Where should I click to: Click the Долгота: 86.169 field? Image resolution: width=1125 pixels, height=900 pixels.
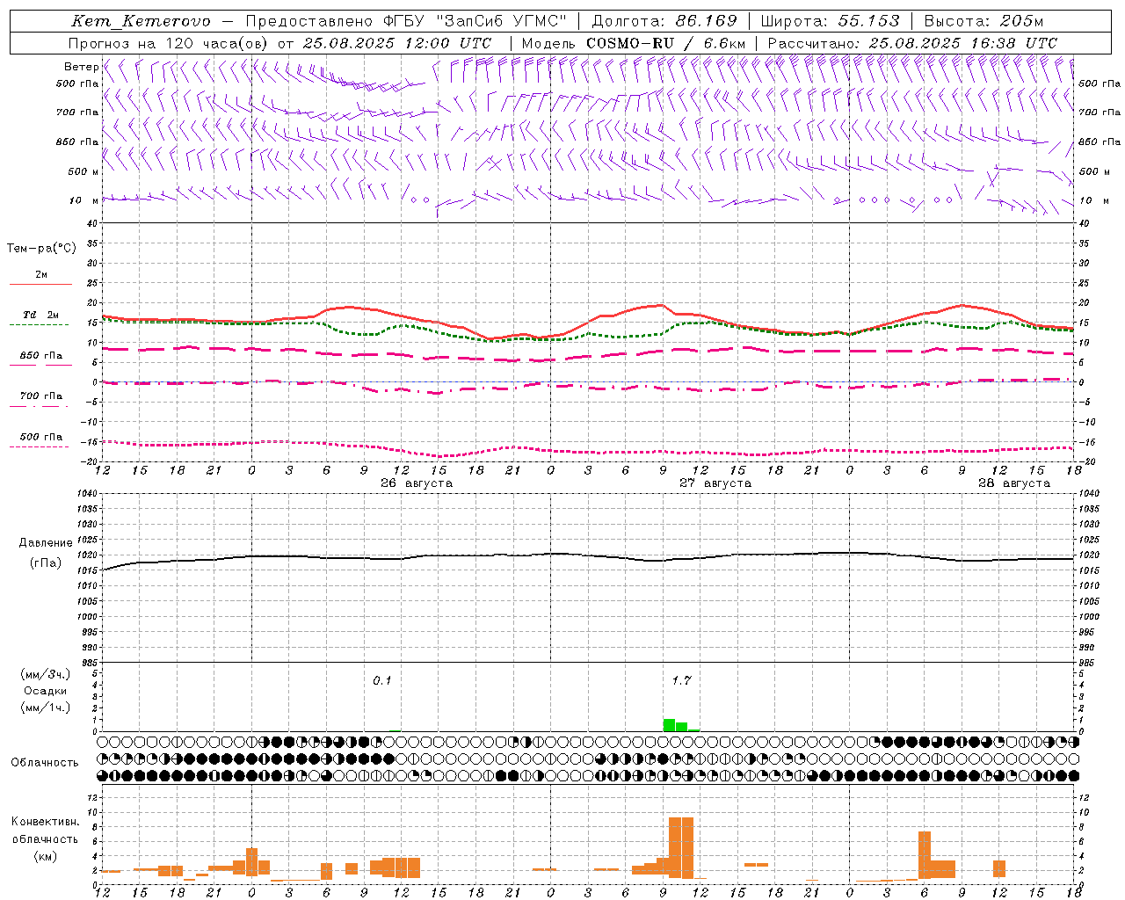coord(664,21)
